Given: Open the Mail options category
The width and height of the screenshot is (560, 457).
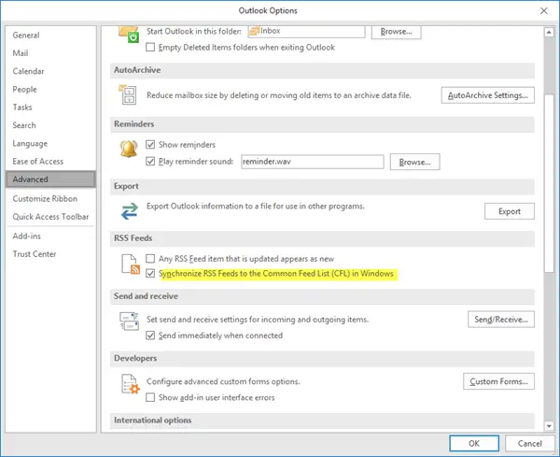Looking at the screenshot, I should point(50,53).
